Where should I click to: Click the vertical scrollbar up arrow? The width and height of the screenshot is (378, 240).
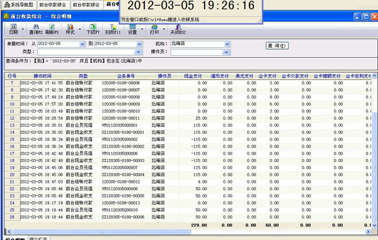tap(374, 76)
